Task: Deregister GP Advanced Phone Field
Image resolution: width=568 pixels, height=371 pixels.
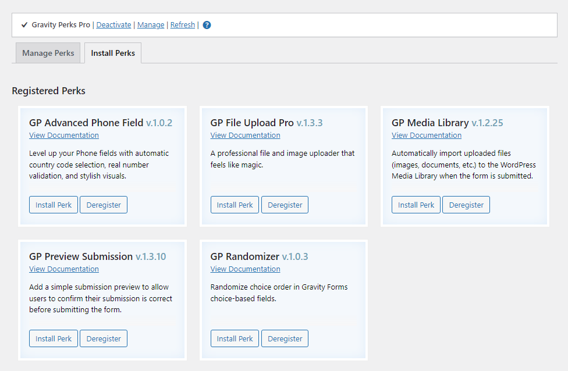Action: point(104,205)
